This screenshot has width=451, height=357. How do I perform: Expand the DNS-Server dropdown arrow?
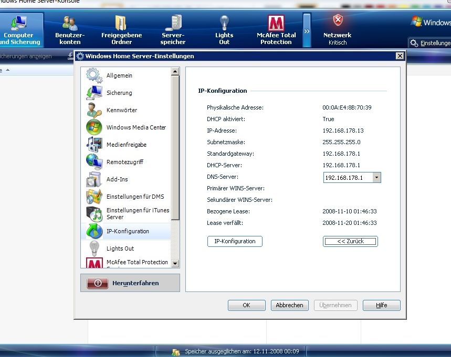(376, 178)
